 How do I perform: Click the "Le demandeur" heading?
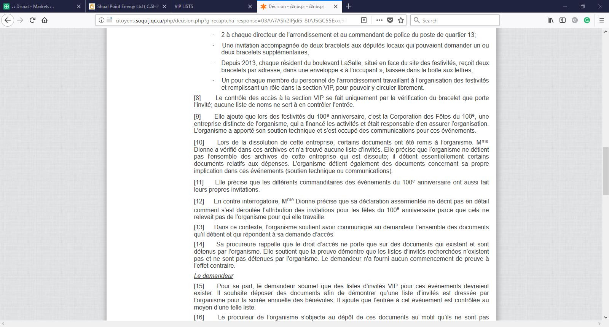point(214,276)
